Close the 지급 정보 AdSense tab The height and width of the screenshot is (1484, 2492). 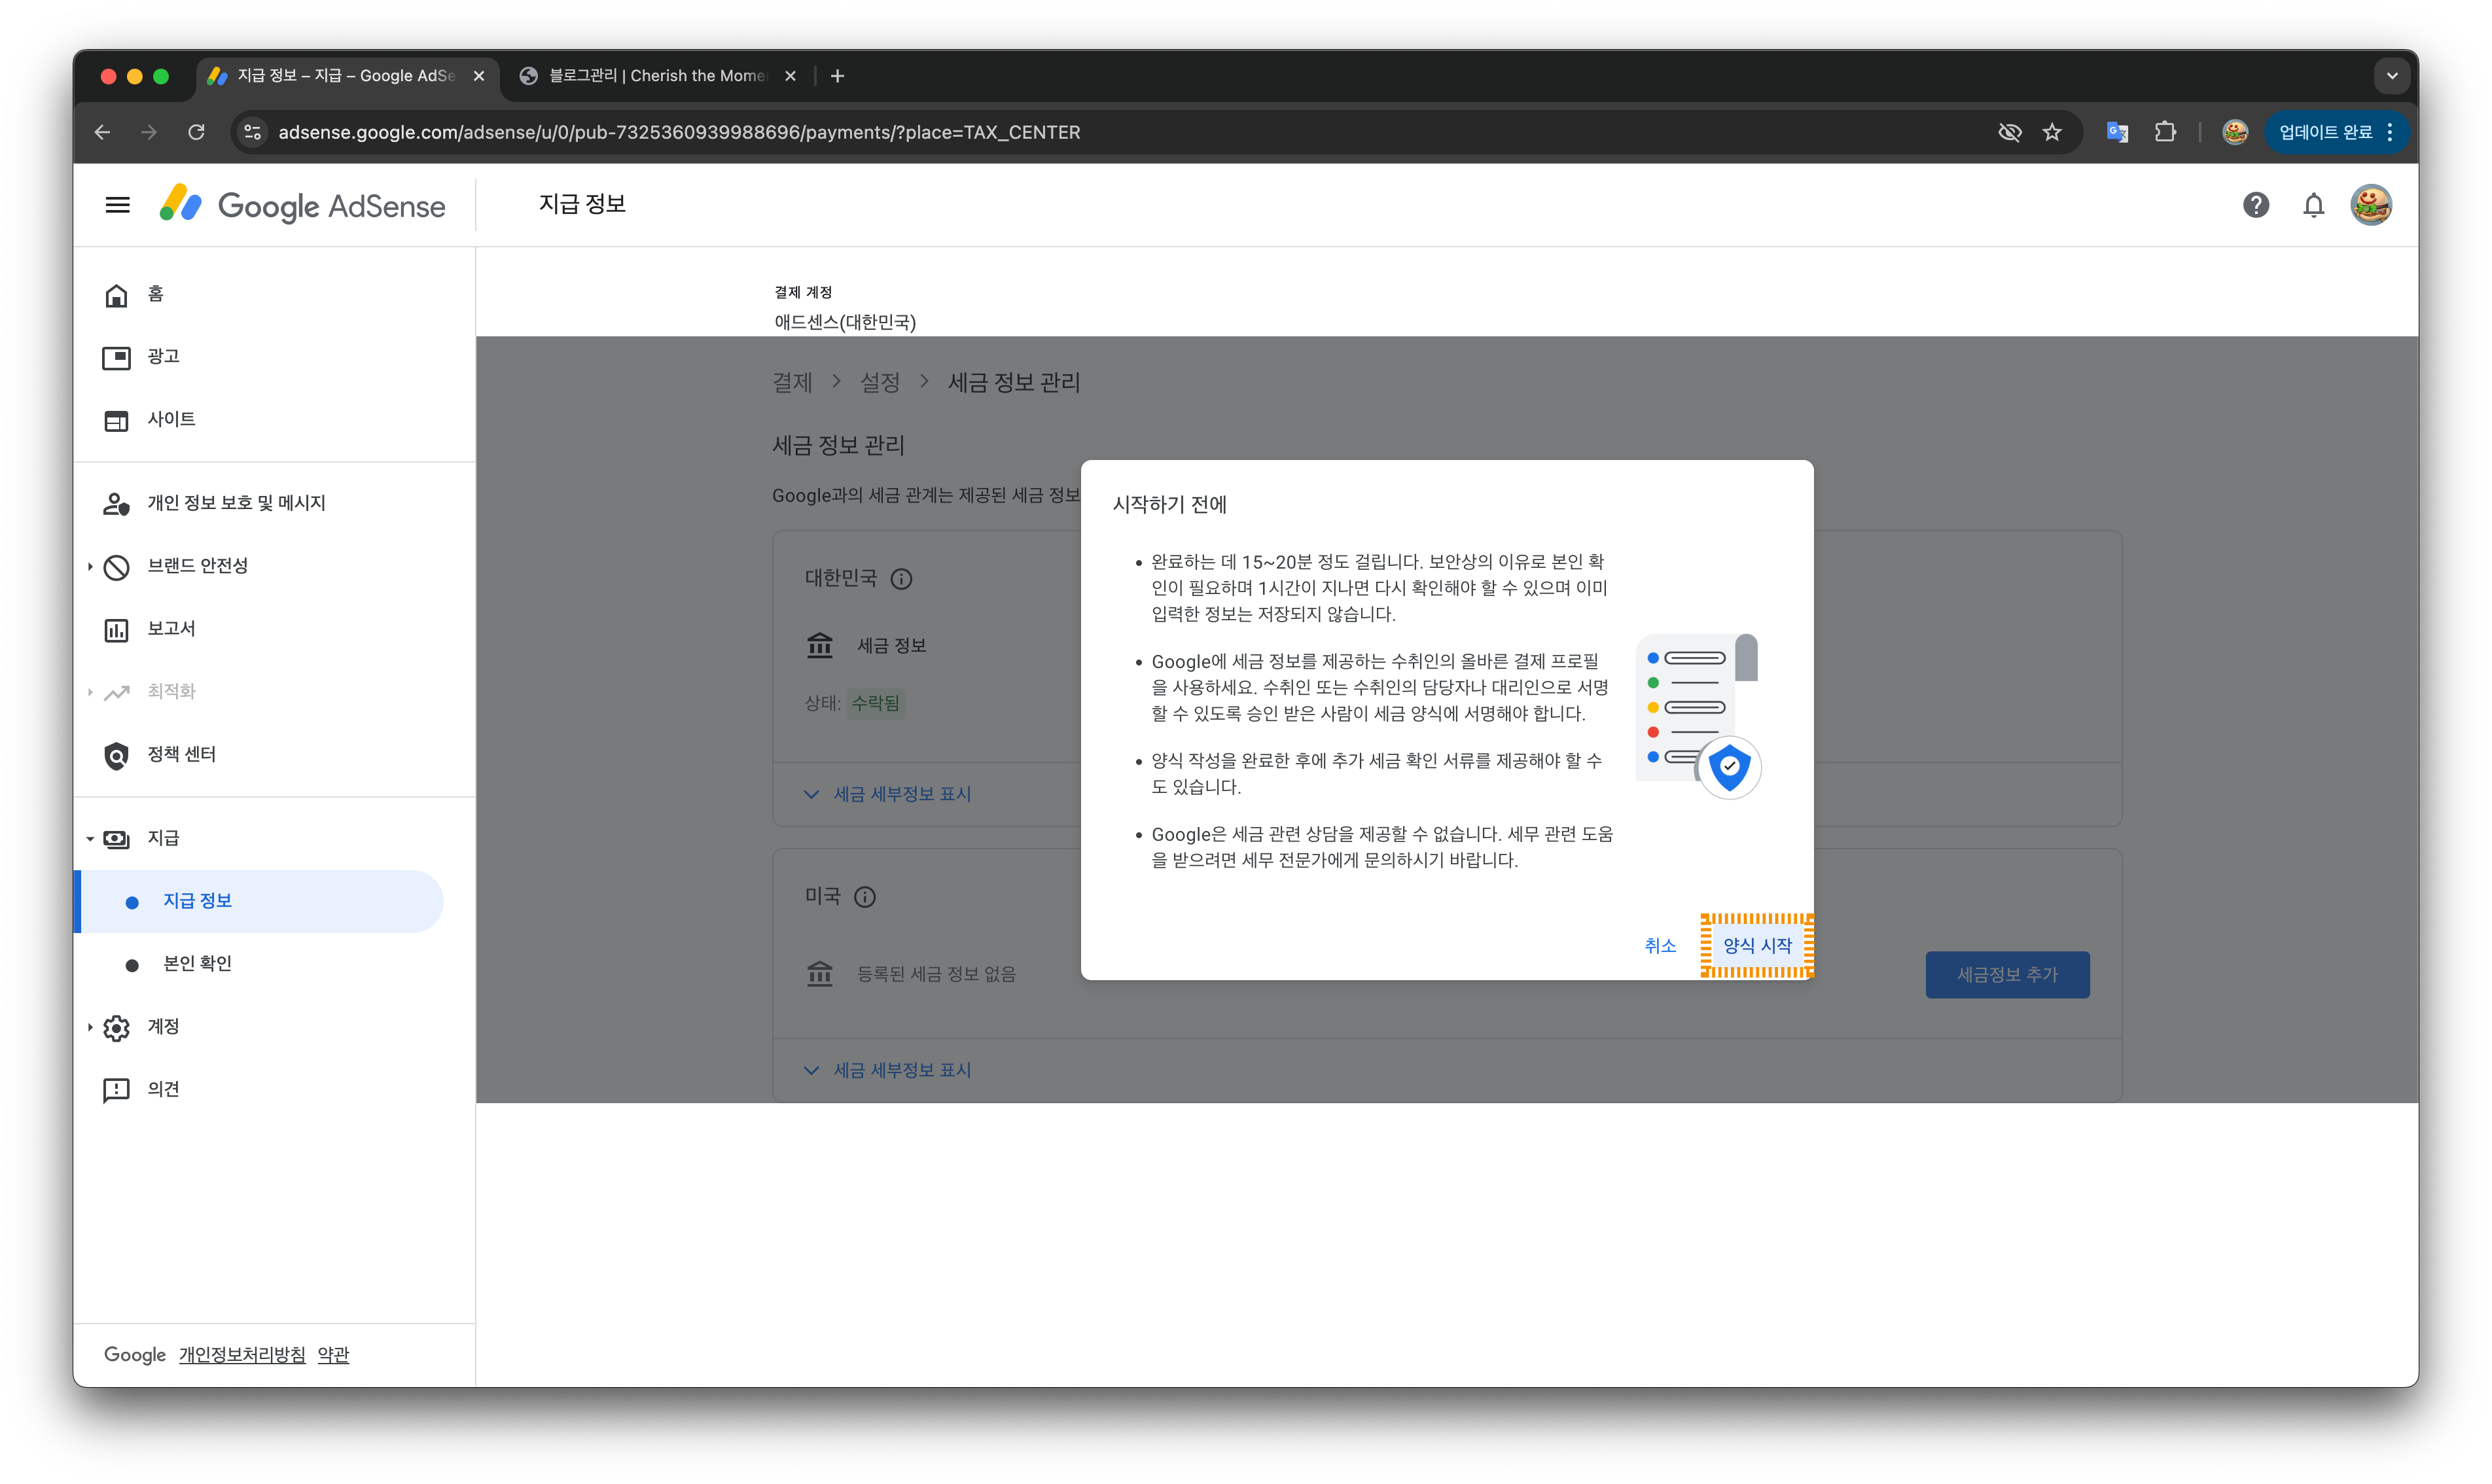pyautogui.click(x=479, y=76)
